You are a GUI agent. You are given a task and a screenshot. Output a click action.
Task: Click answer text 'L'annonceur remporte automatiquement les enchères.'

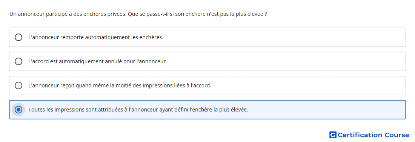pos(96,37)
